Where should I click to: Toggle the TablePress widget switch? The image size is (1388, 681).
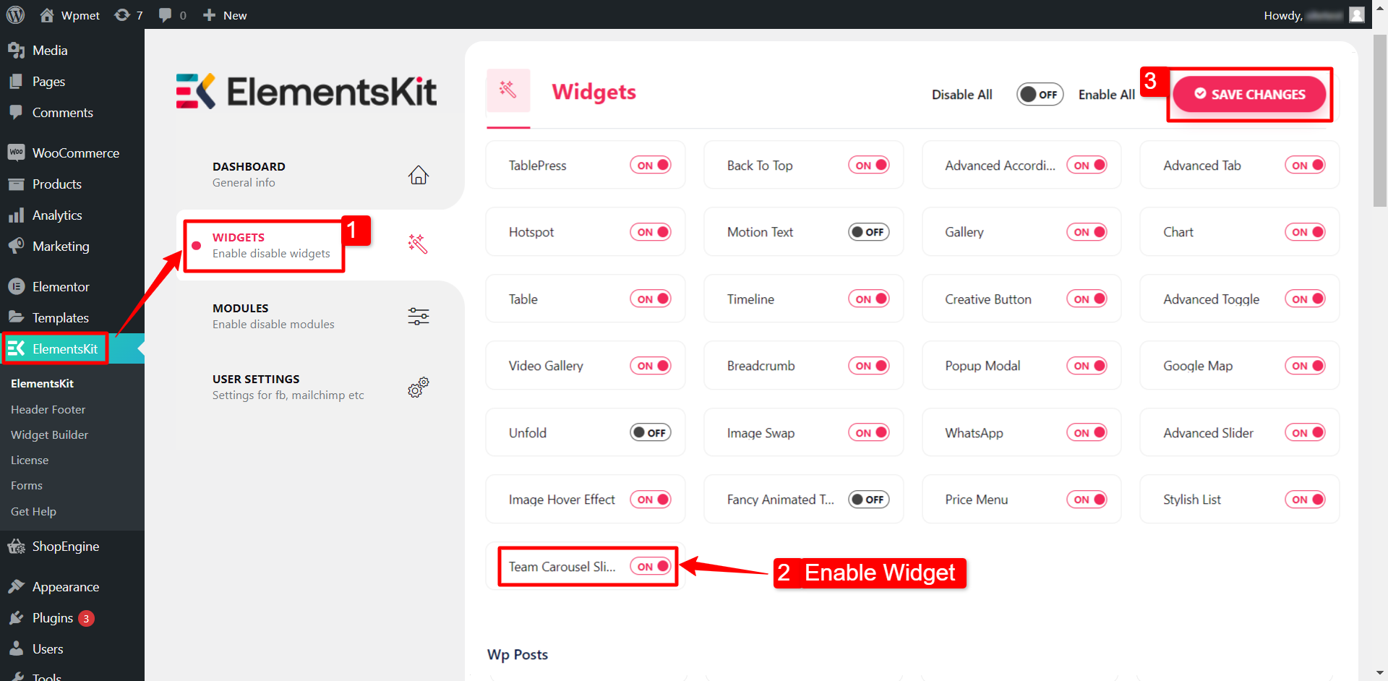pyautogui.click(x=650, y=165)
